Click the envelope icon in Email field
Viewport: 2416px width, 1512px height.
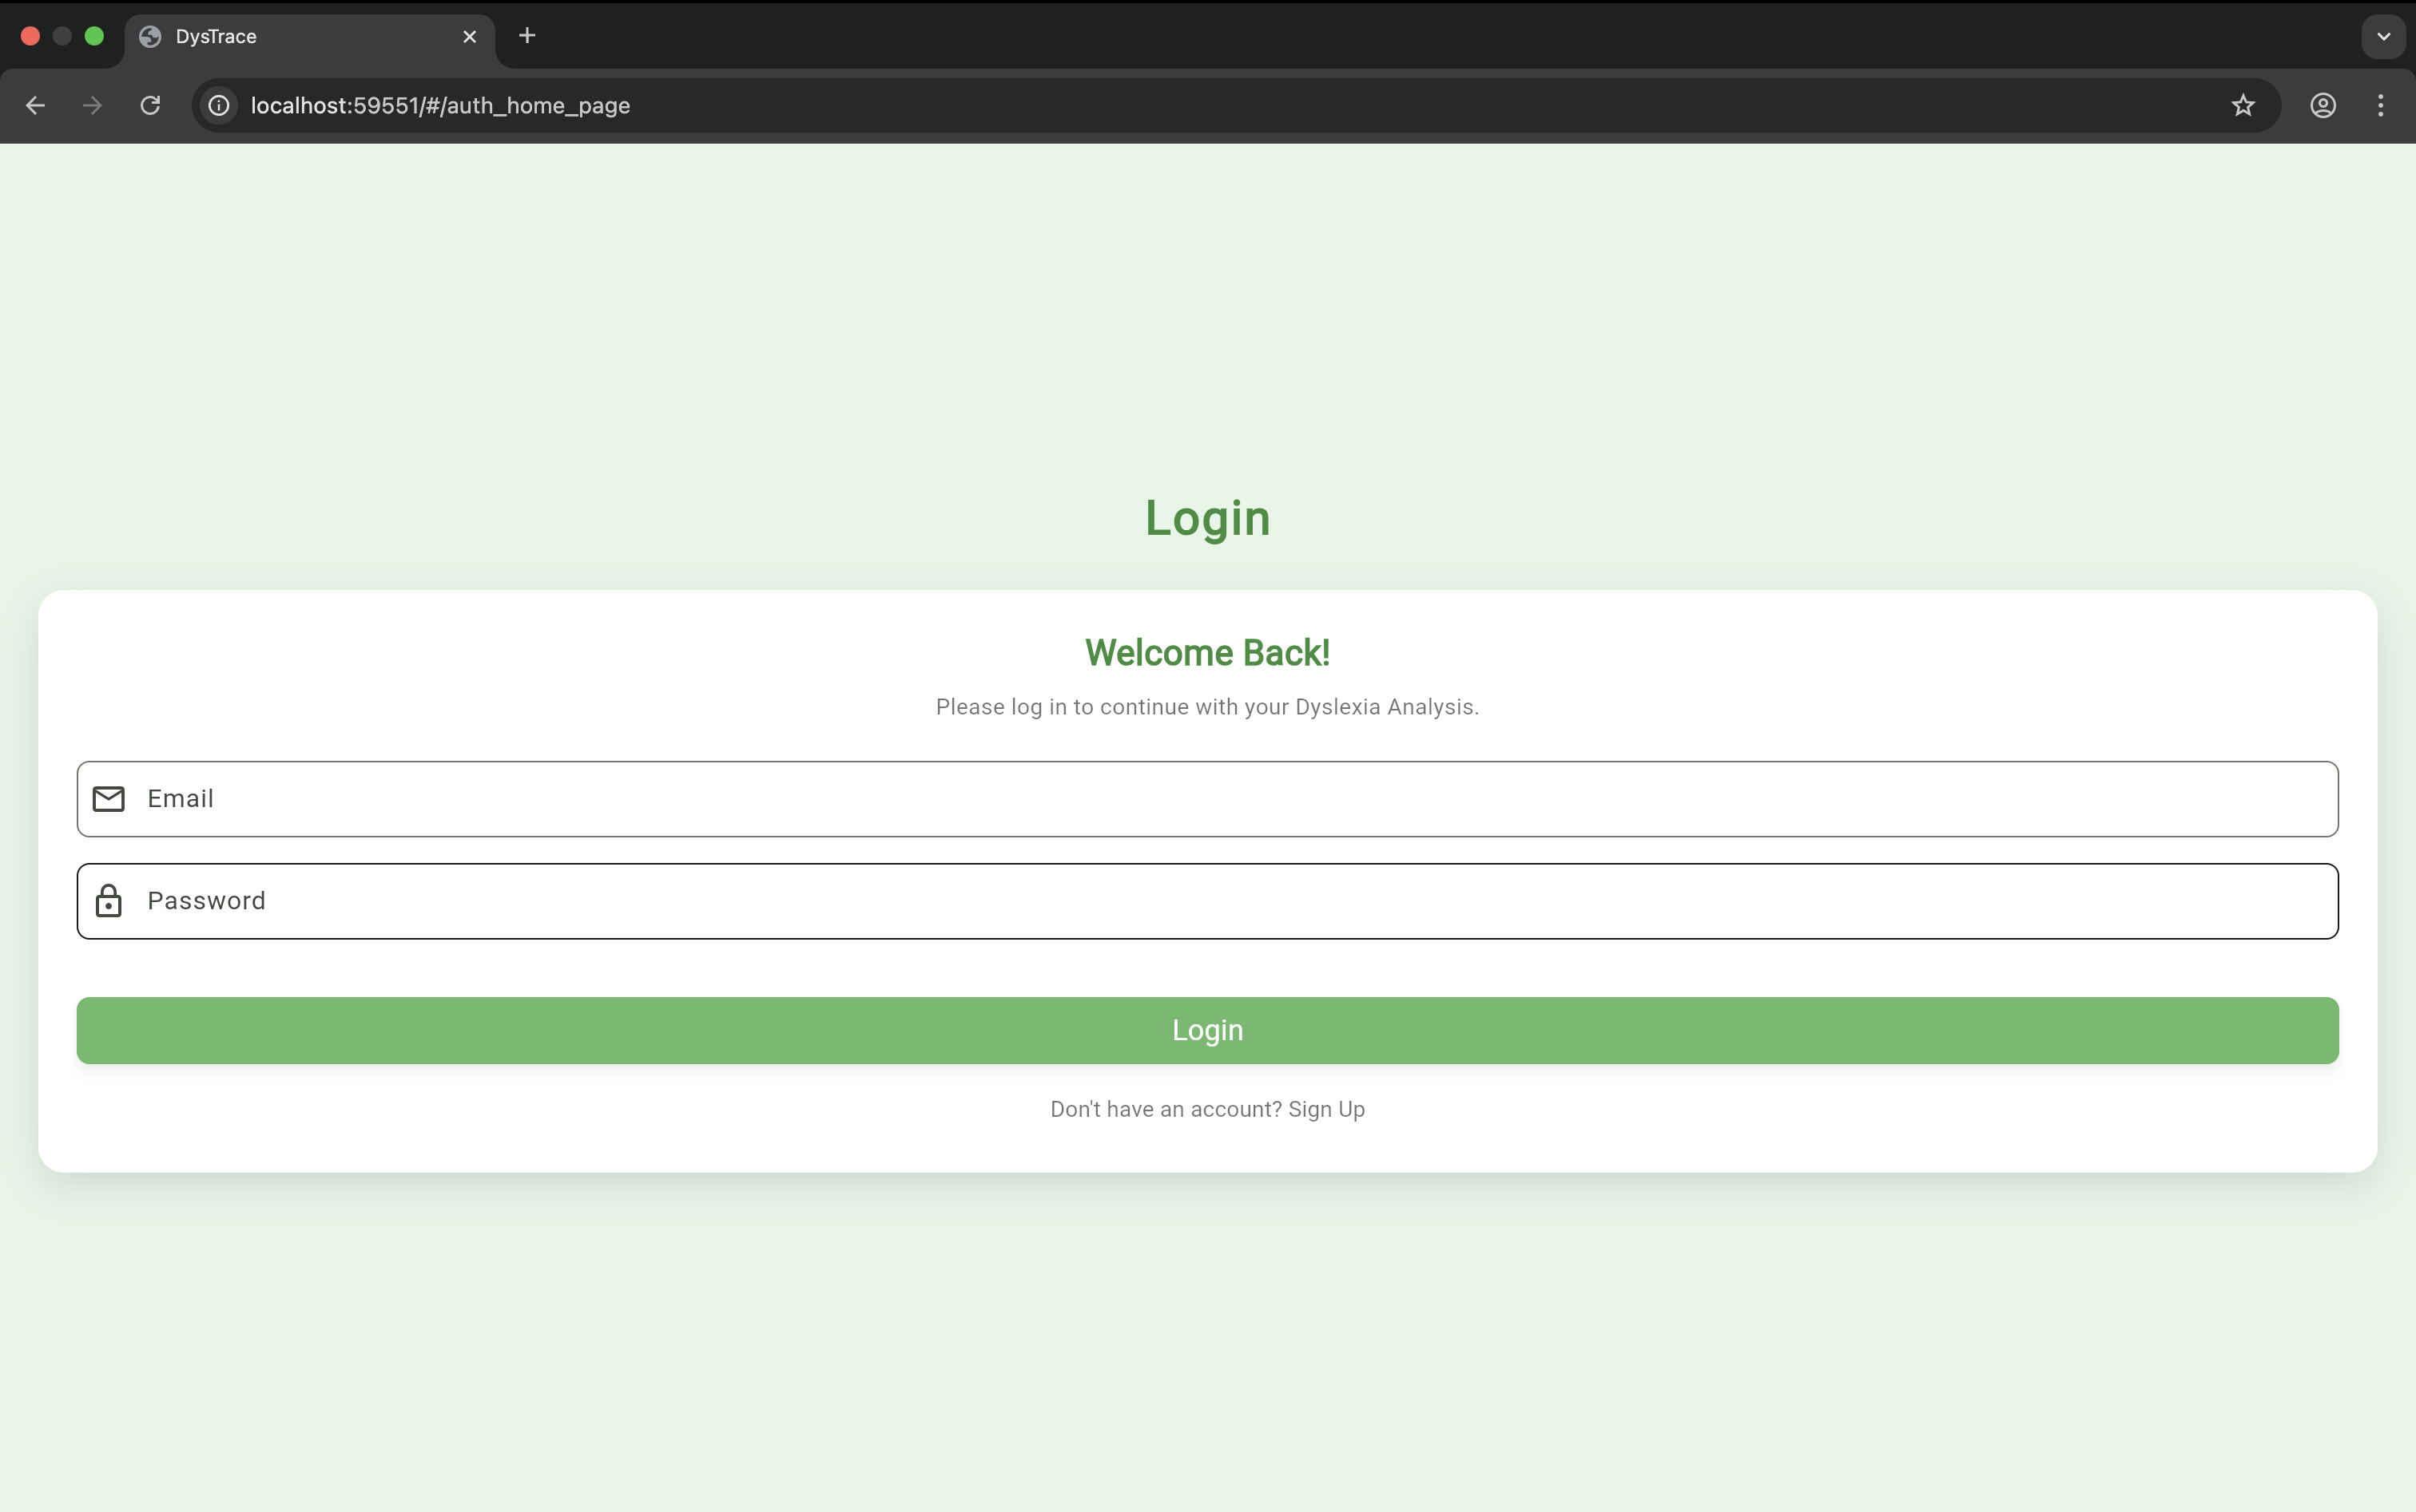tap(108, 798)
